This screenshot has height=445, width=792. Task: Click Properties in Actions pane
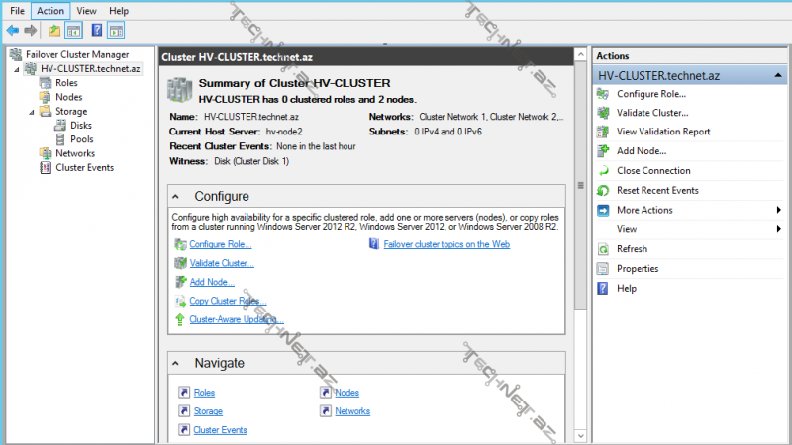[638, 269]
